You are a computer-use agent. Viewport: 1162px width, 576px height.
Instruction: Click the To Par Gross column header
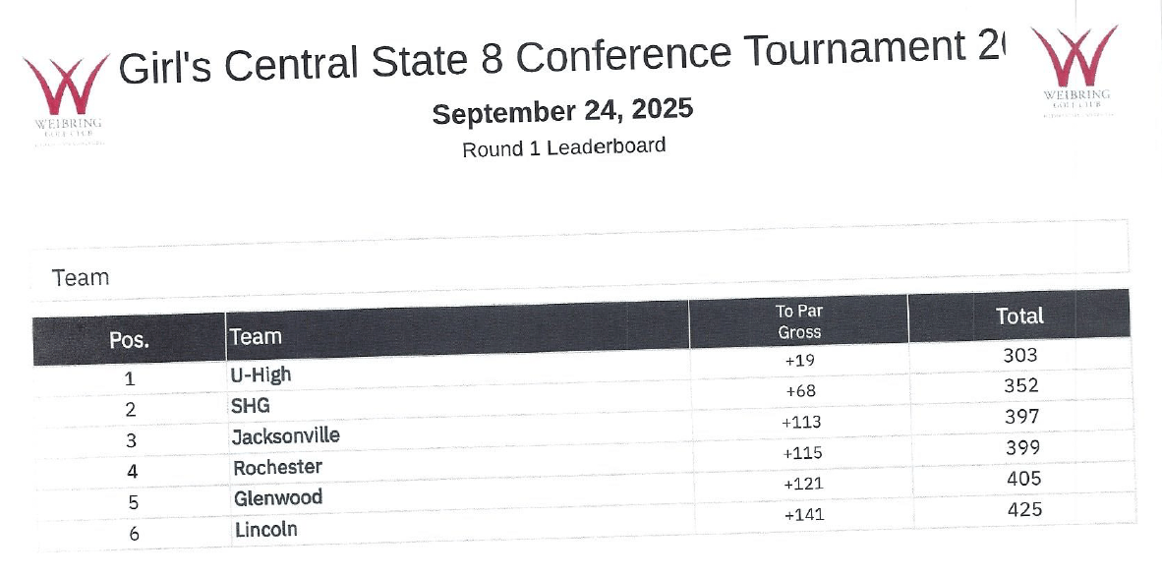click(x=799, y=321)
